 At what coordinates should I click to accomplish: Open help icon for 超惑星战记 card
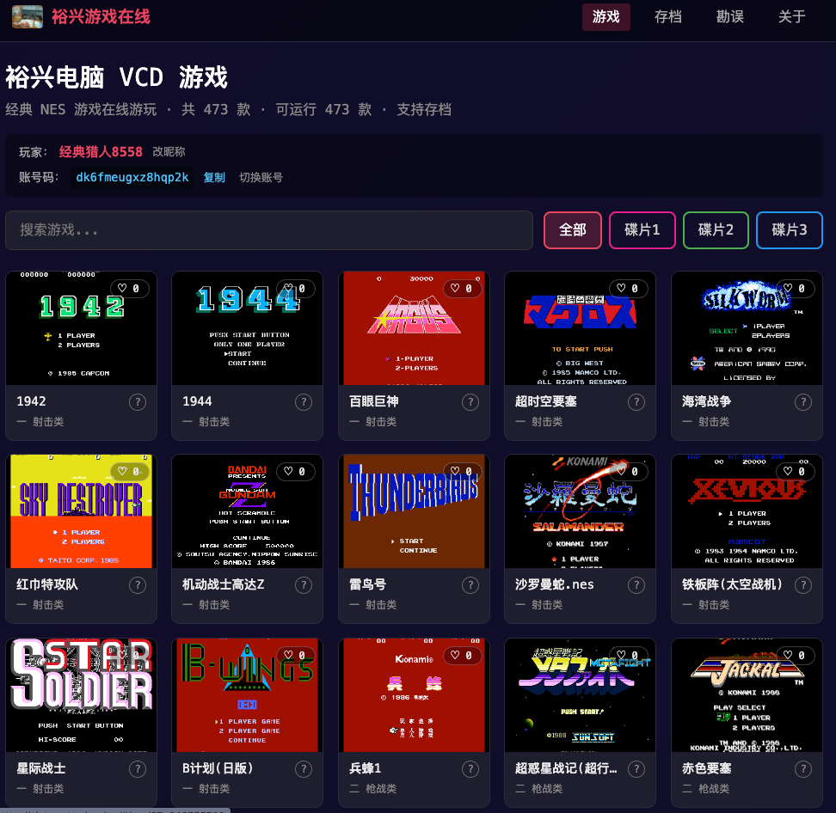(636, 769)
